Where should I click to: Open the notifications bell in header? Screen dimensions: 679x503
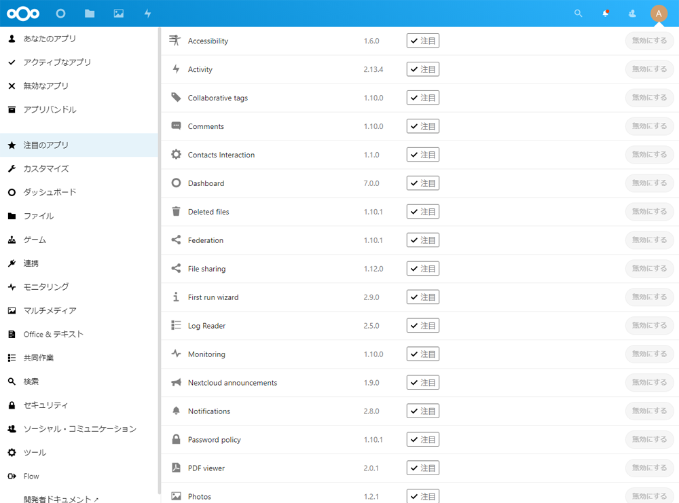(x=606, y=14)
